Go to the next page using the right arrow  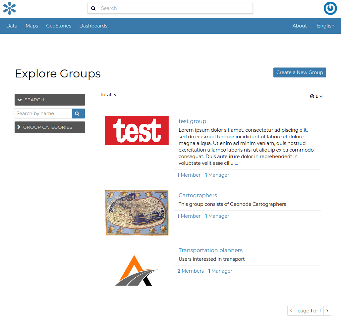327,310
